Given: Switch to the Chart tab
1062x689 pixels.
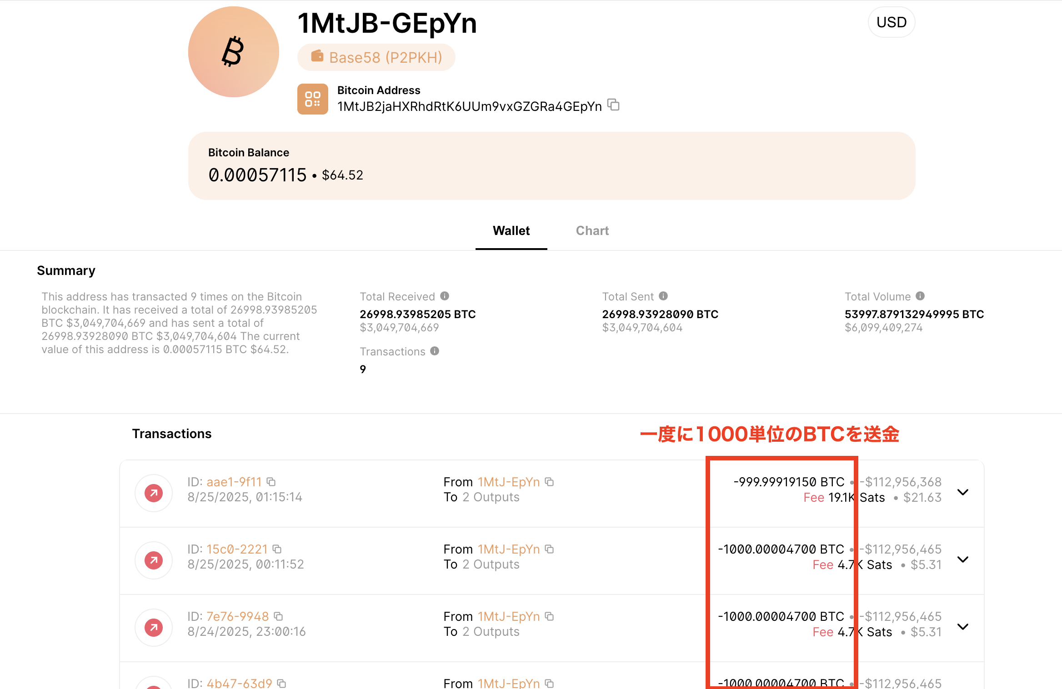Looking at the screenshot, I should [x=592, y=231].
